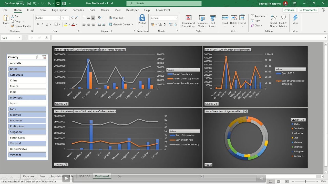
Task: Open the Comments pane button
Action: tap(308, 10)
